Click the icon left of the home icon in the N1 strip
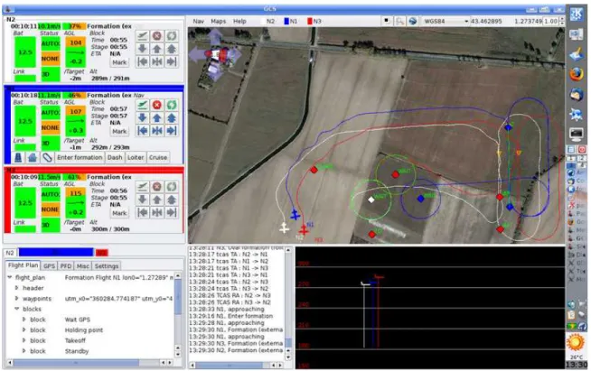The width and height of the screenshot is (591, 371). [18, 157]
